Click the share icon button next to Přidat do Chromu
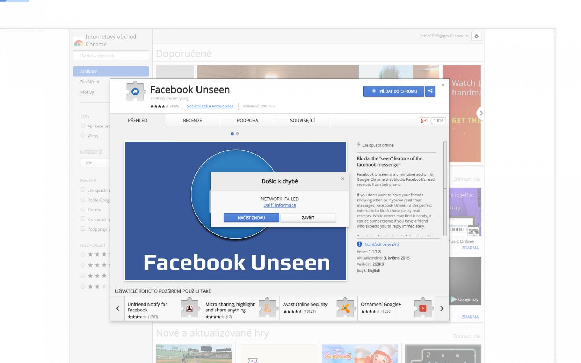 tap(430, 91)
